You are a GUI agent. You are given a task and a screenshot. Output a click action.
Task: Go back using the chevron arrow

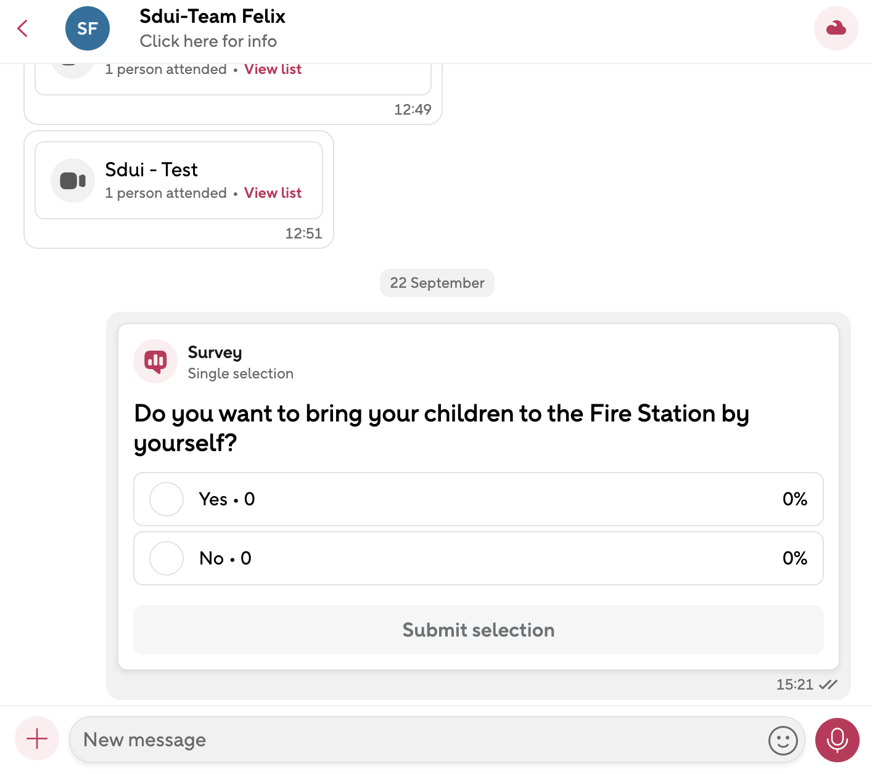click(x=23, y=28)
